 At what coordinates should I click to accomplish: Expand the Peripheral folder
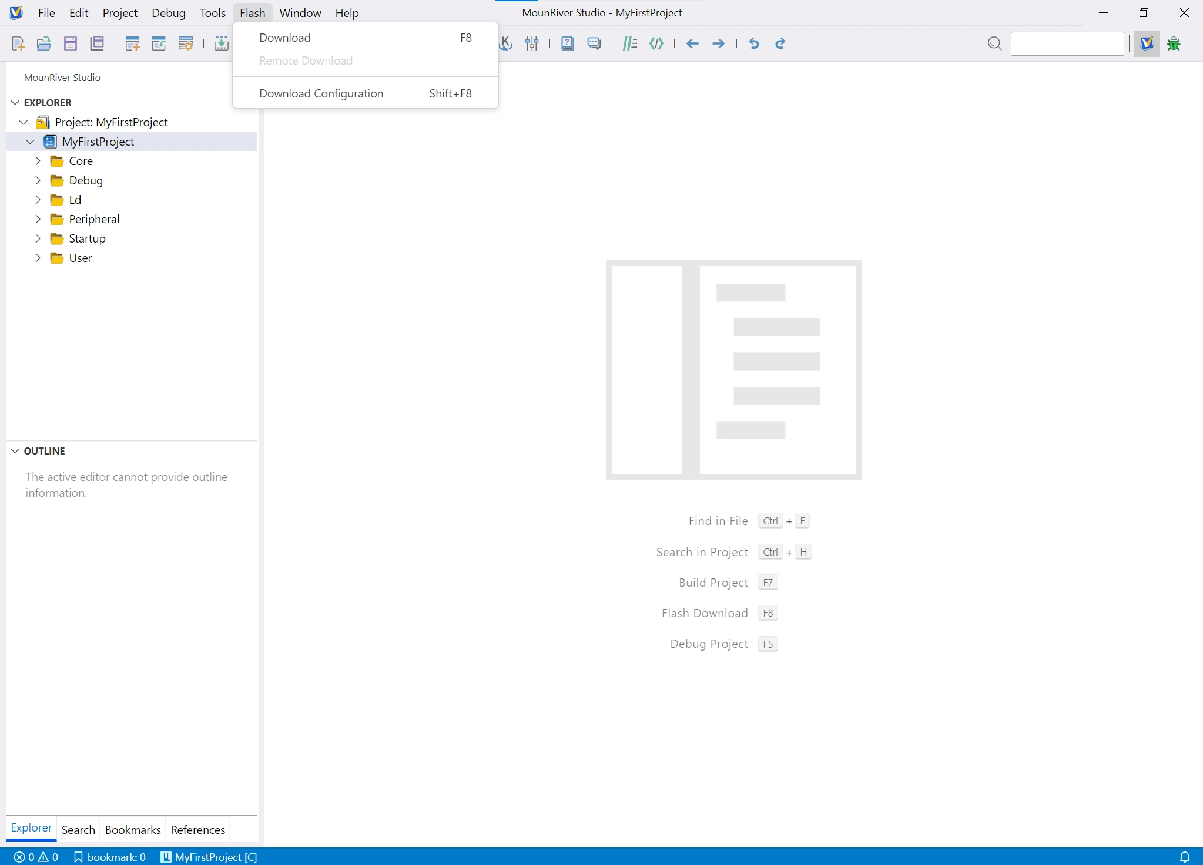coord(38,219)
